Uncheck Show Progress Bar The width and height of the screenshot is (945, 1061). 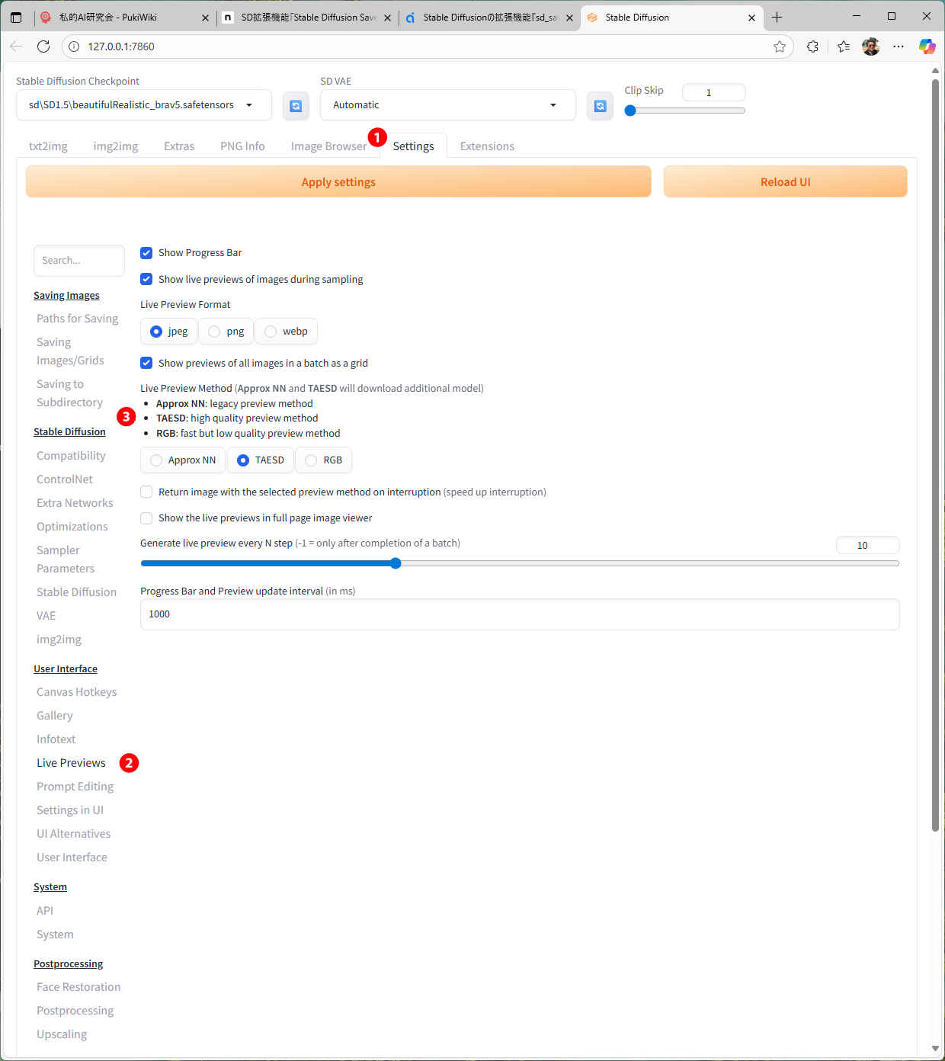tap(146, 253)
